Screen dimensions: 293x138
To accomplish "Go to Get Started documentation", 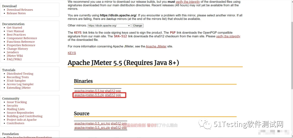I will click(14, 28).
